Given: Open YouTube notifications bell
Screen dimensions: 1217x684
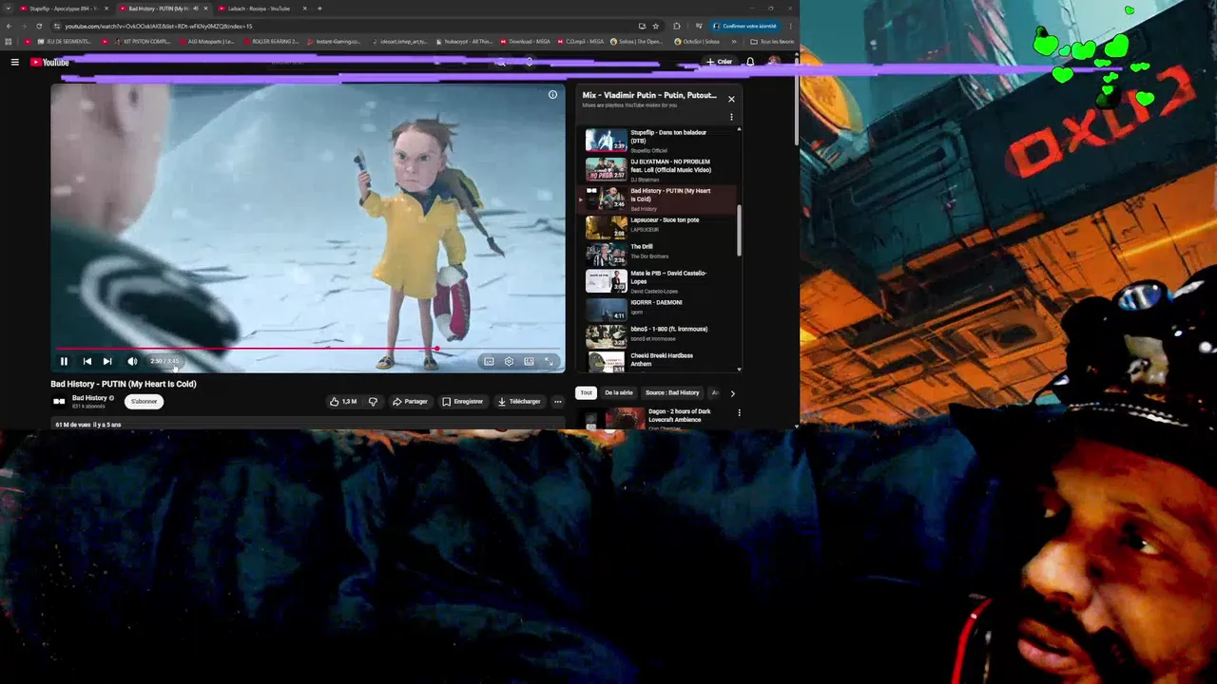Looking at the screenshot, I should tap(750, 62).
